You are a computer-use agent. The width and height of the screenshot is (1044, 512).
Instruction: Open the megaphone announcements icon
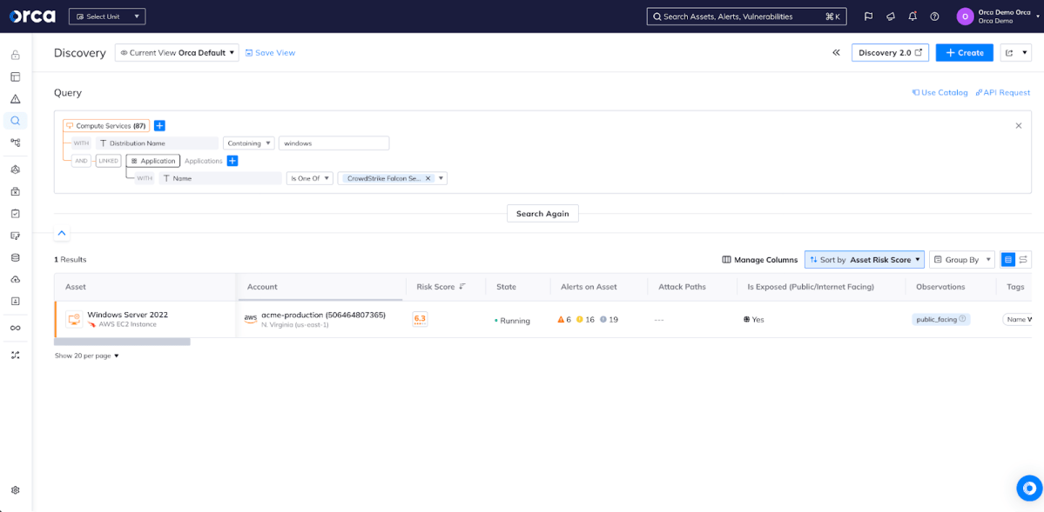click(891, 17)
